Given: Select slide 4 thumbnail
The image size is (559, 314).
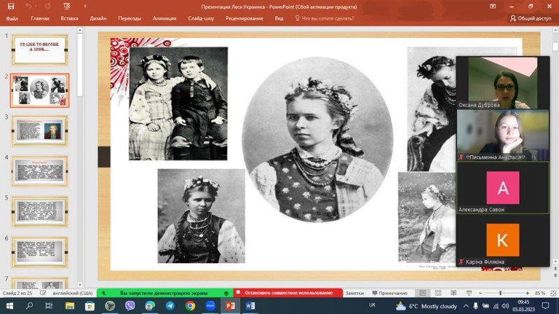Looking at the screenshot, I should pos(40,171).
